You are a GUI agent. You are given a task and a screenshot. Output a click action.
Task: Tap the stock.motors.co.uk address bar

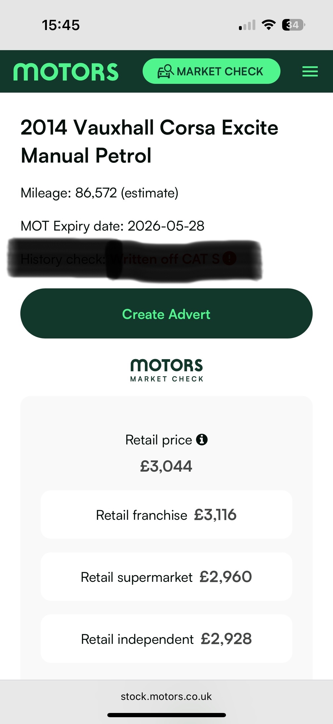[x=166, y=696]
